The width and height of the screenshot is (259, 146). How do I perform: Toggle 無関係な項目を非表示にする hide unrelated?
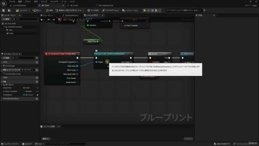click(x=68, y=11)
